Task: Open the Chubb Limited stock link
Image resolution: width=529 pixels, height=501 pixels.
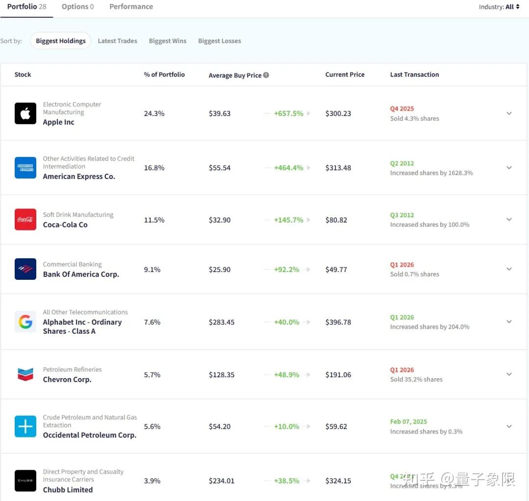Action: click(68, 490)
